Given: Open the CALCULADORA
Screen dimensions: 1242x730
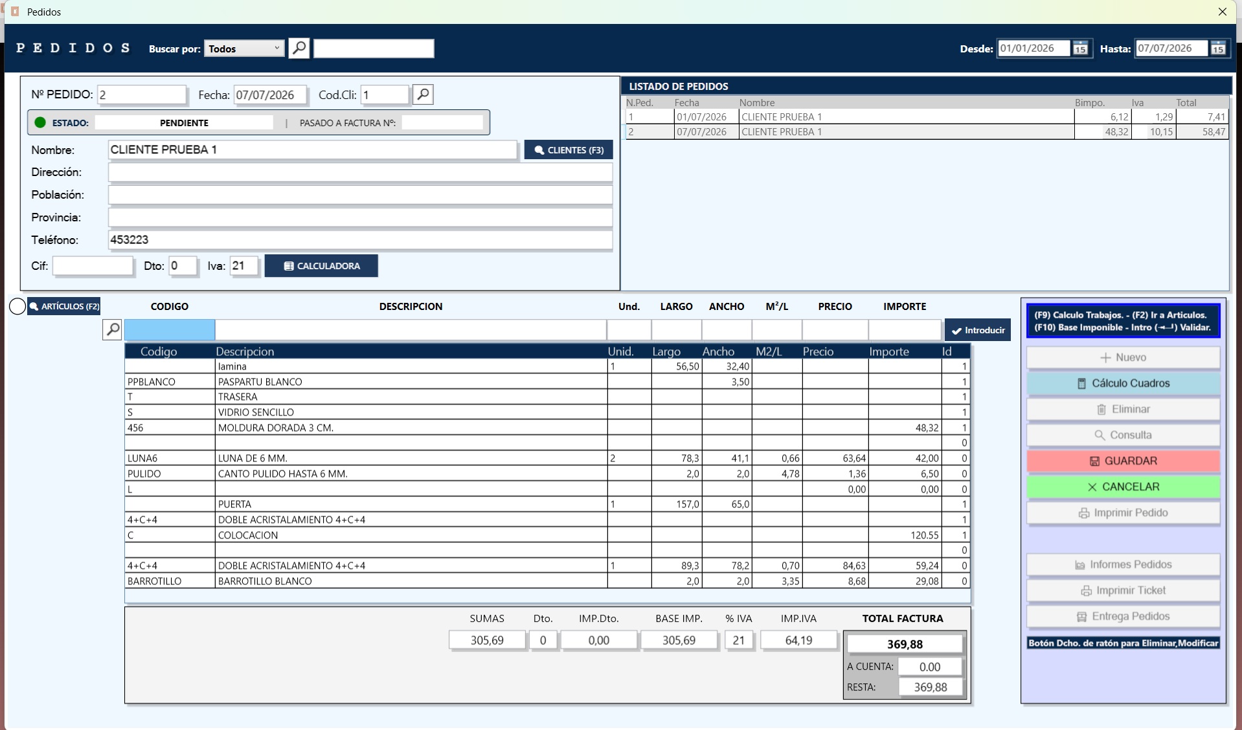Looking at the screenshot, I should pyautogui.click(x=321, y=266).
